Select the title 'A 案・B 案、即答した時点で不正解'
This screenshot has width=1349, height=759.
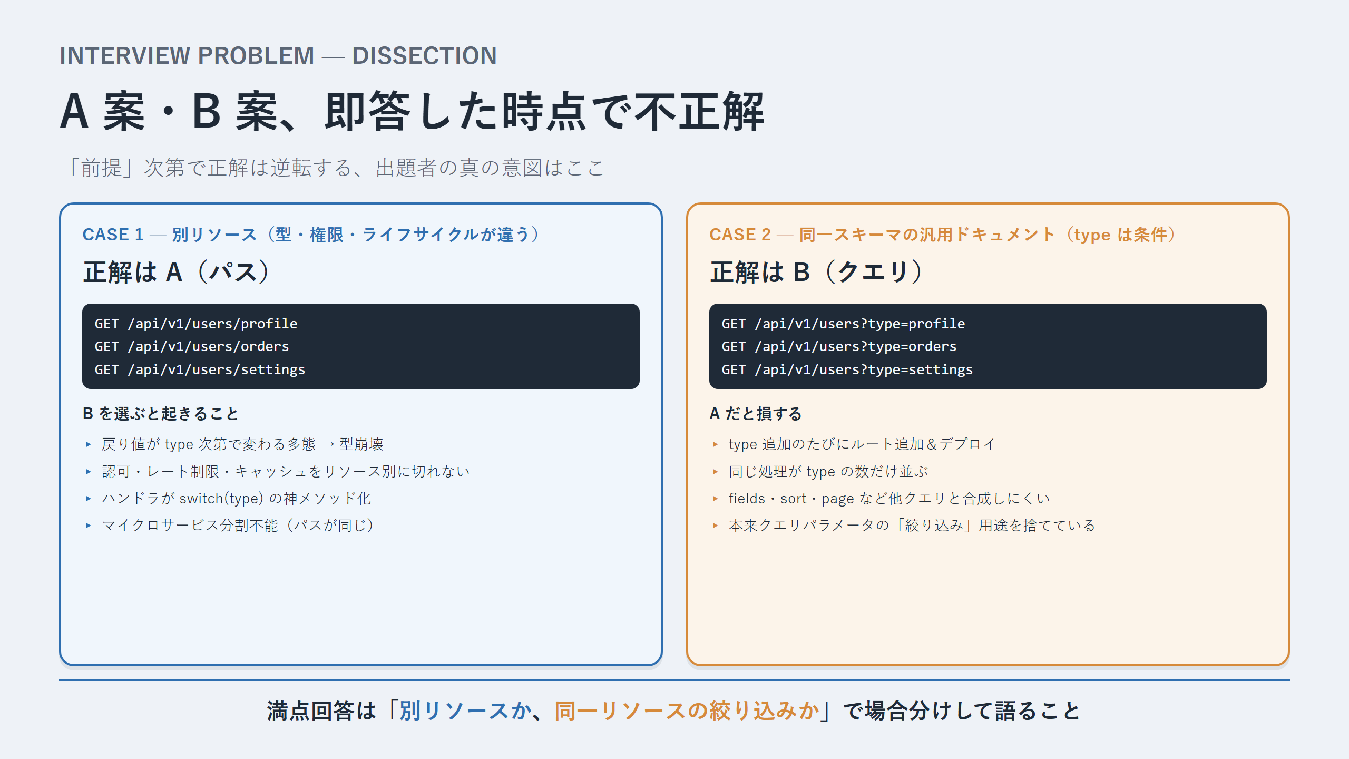pyautogui.click(x=412, y=112)
